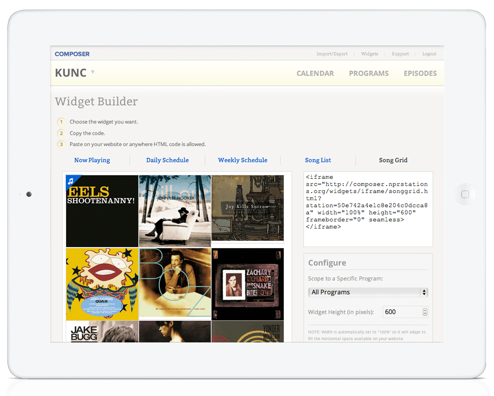Image resolution: width=494 pixels, height=396 pixels.
Task: Click the Eels Shootenanny album cover
Action: [x=101, y=210]
